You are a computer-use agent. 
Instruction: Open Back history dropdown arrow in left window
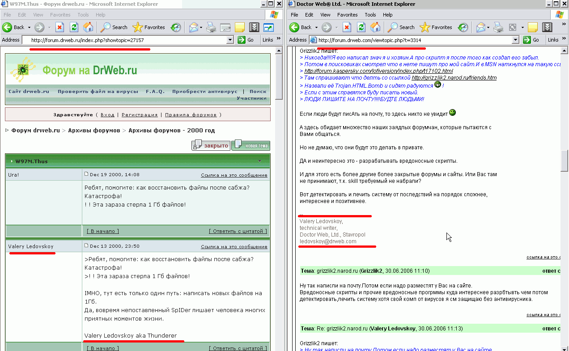click(x=30, y=27)
